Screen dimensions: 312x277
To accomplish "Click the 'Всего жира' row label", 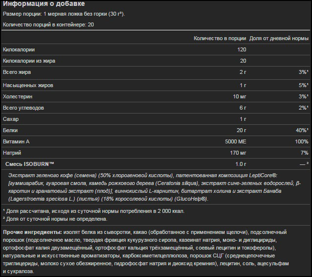I will click(x=17, y=72).
